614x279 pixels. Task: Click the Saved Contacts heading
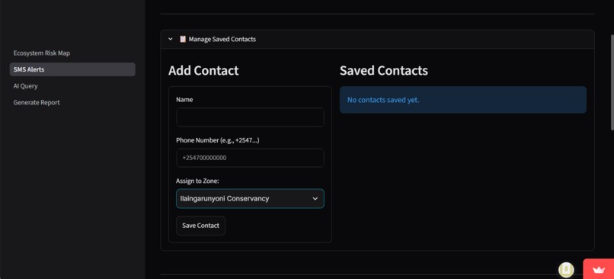pyautogui.click(x=384, y=71)
